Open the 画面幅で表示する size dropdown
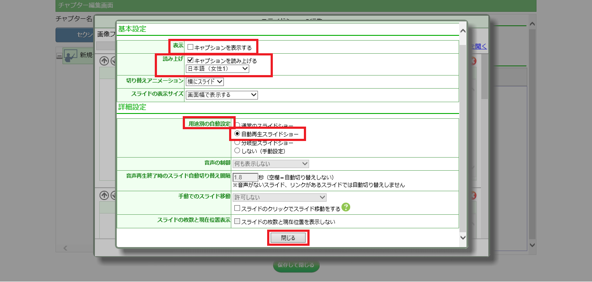The height and width of the screenshot is (282, 592). pyautogui.click(x=222, y=95)
